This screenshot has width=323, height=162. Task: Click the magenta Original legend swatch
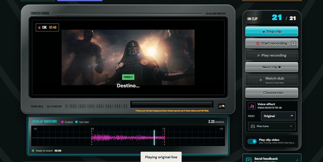point(62,122)
